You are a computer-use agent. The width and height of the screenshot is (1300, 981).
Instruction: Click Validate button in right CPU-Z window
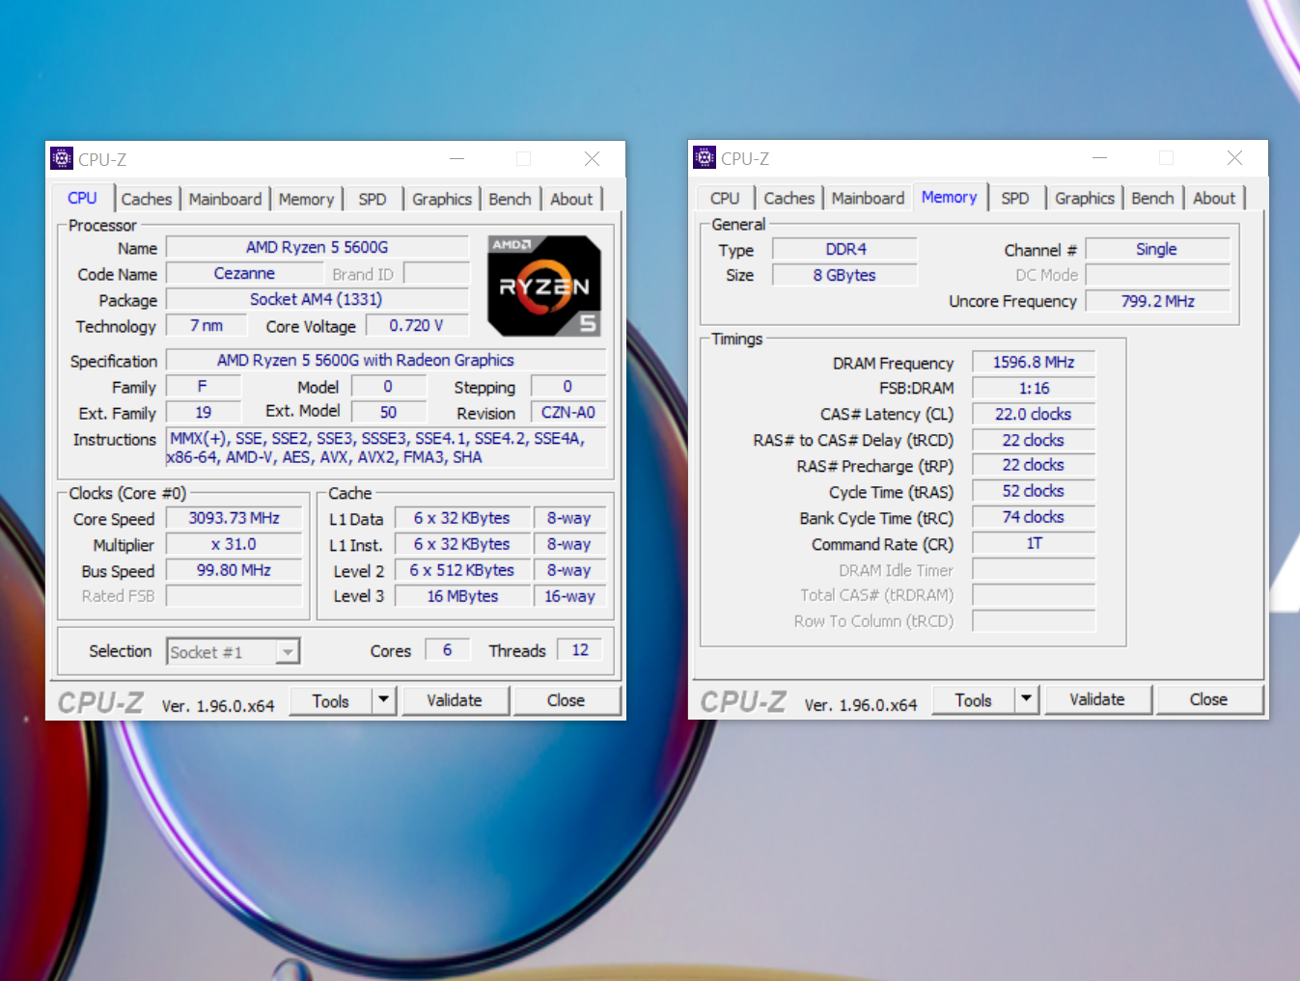click(x=1097, y=700)
